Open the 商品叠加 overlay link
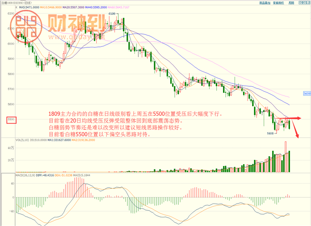This screenshot has width=311, height=226. click(x=265, y=3)
